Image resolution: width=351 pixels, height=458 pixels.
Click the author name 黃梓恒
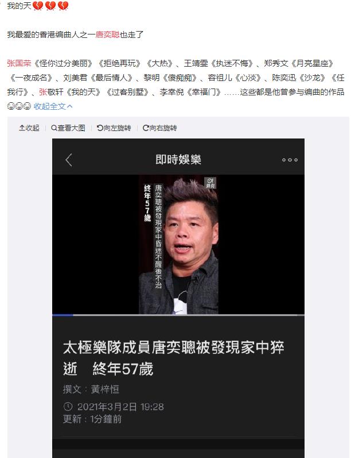click(x=105, y=389)
